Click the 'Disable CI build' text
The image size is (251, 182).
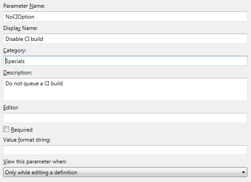click(x=24, y=39)
